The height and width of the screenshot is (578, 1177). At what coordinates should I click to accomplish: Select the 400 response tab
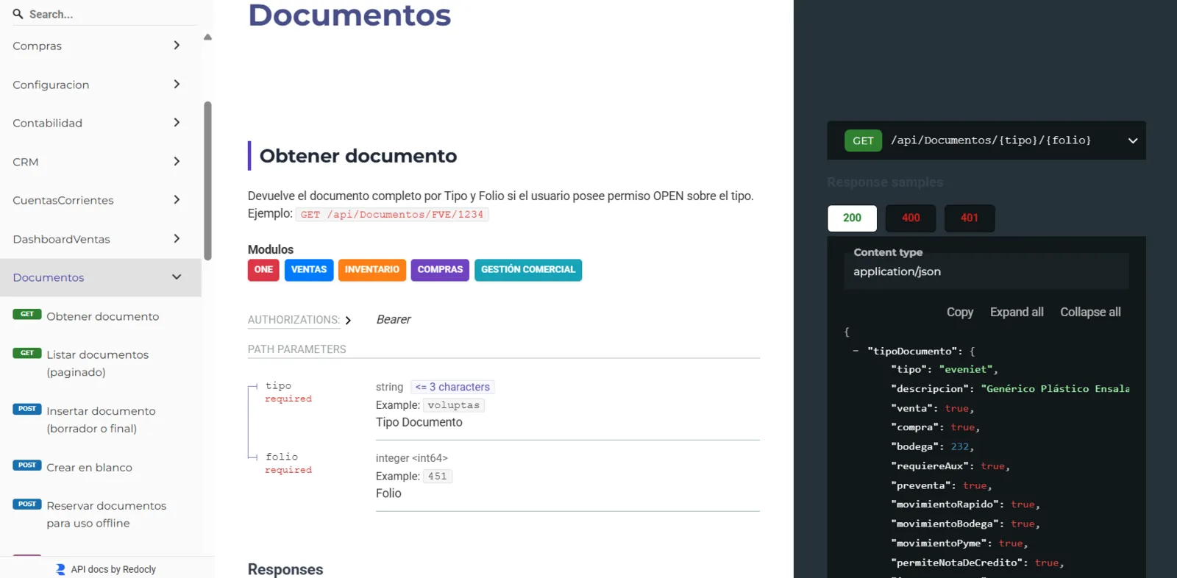point(911,218)
